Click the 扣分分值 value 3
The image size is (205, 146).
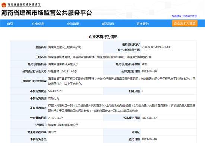point(142,91)
